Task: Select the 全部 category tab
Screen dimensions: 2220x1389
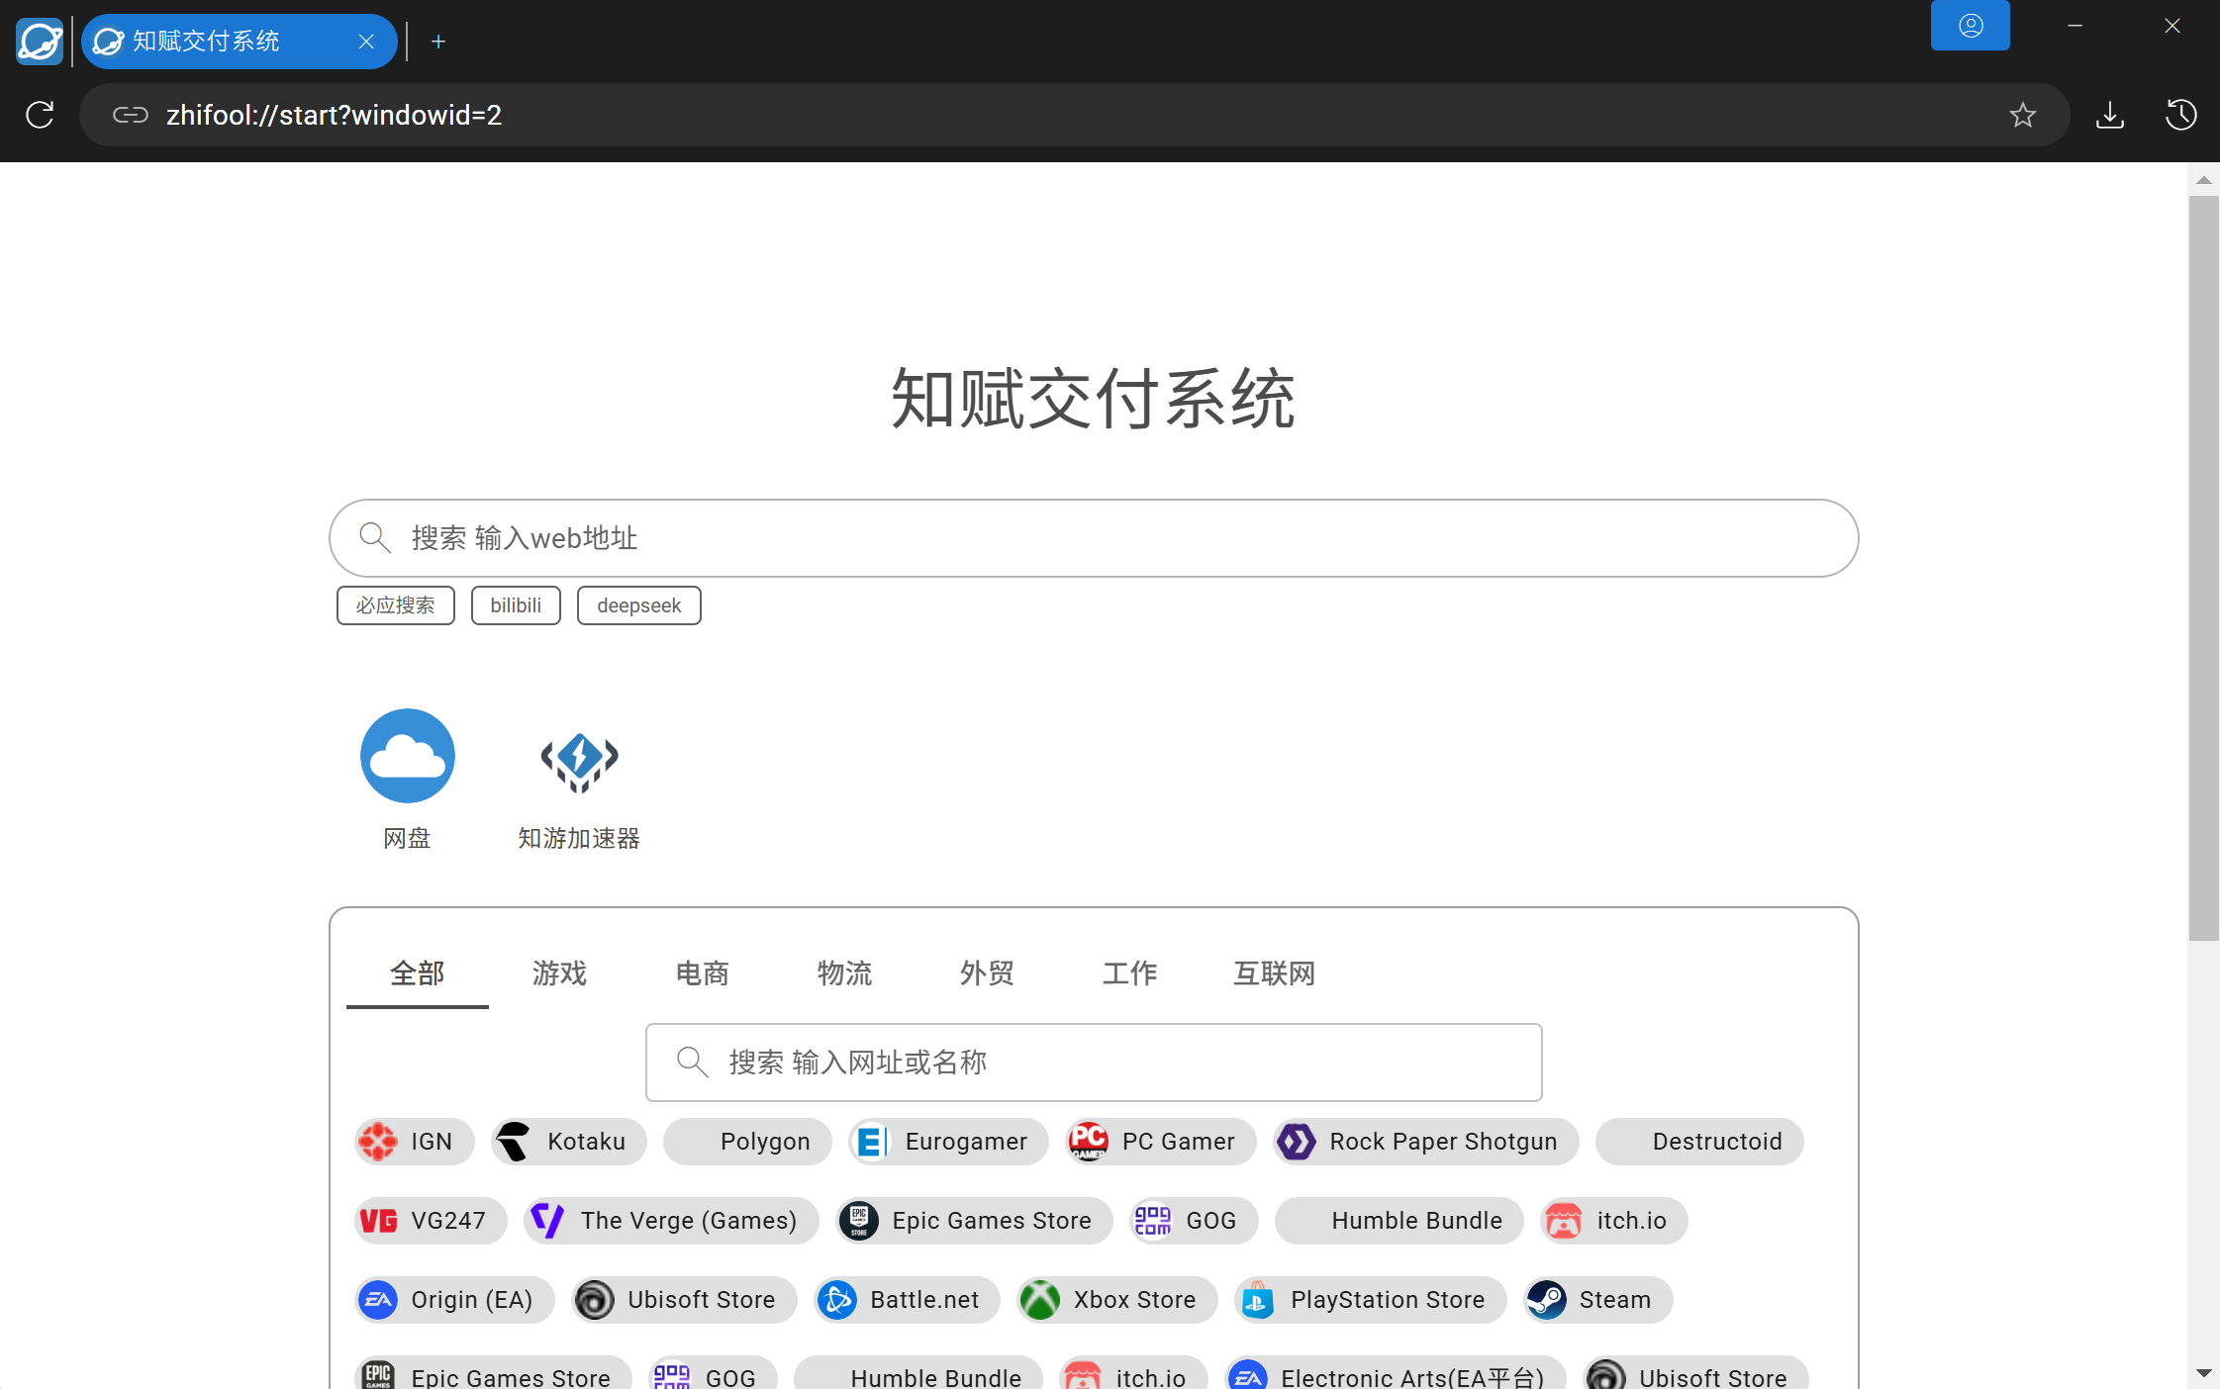Action: coord(417,972)
